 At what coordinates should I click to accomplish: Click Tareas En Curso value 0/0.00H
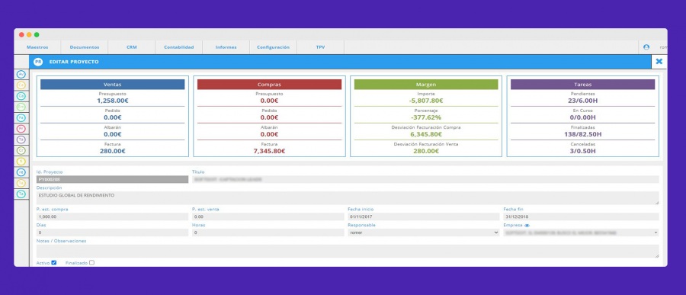tap(583, 117)
